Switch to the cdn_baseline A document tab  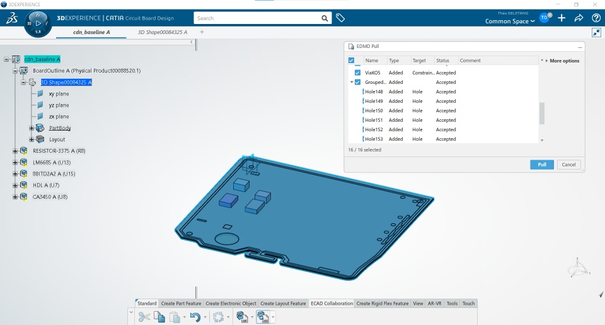[x=91, y=32]
